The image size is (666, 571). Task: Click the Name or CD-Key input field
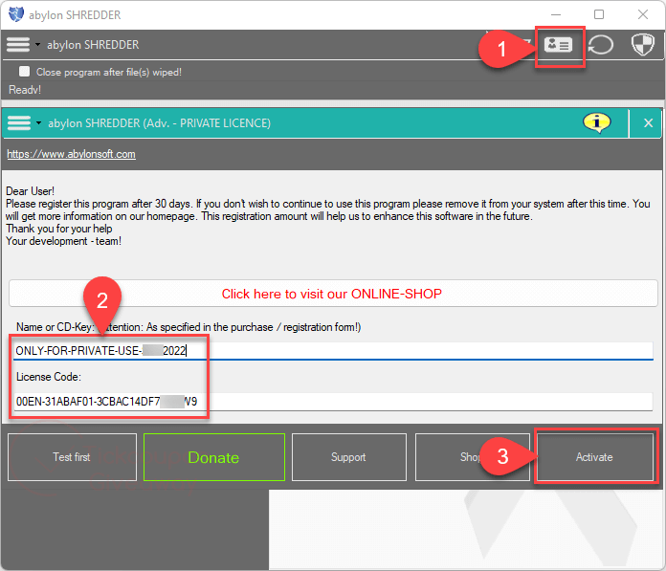(421, 350)
